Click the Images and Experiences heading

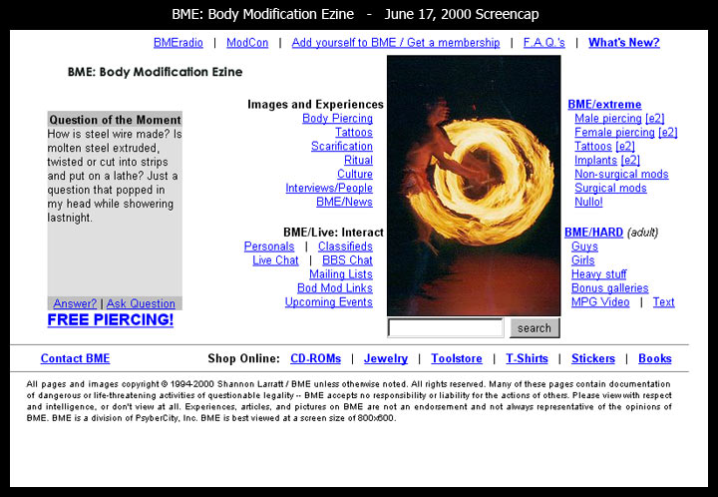click(x=315, y=105)
